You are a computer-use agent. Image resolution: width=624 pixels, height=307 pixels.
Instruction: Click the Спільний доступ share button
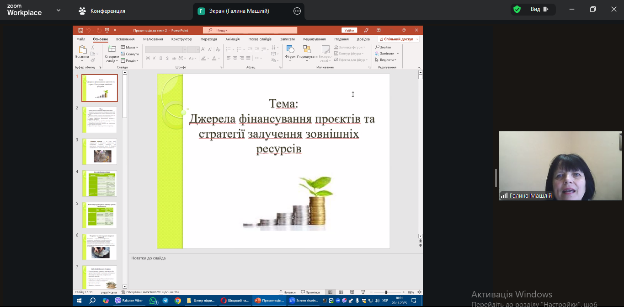pyautogui.click(x=398, y=39)
